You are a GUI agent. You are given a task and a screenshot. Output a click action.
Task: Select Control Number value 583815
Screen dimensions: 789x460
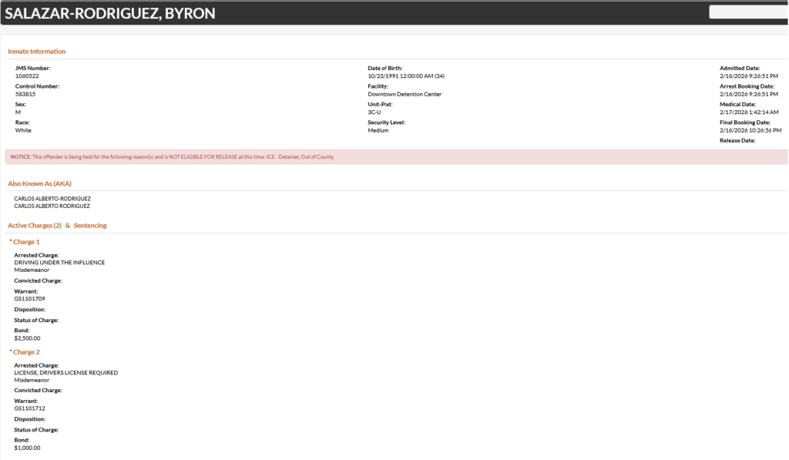[x=25, y=94]
